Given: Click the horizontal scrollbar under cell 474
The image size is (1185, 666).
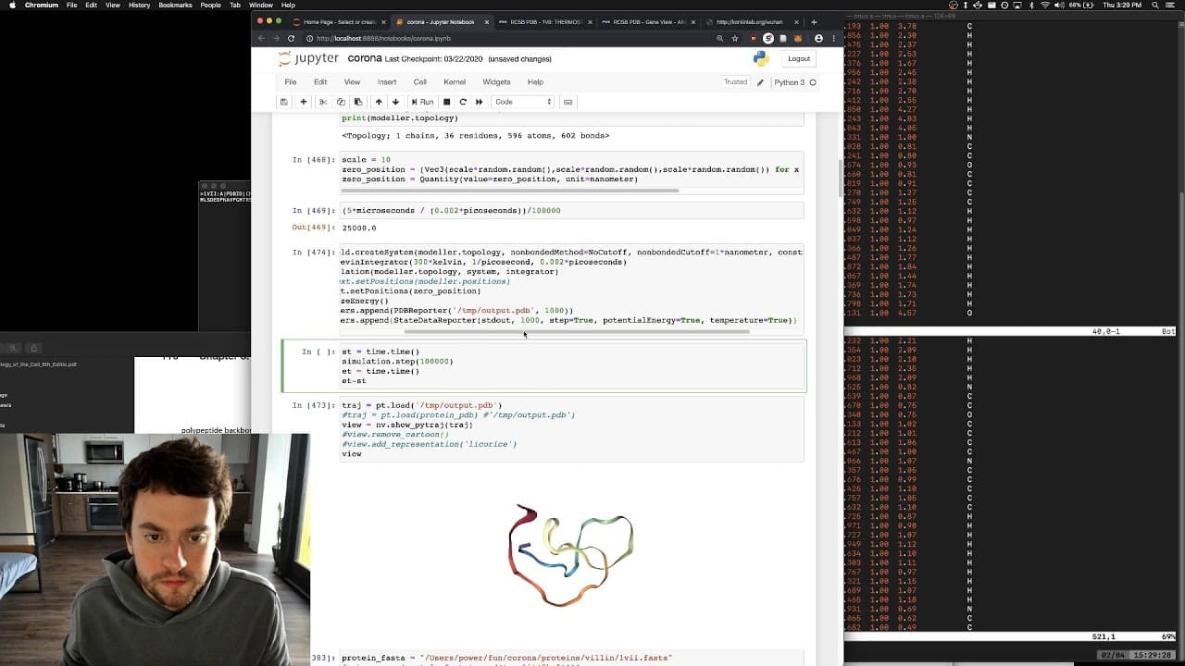Looking at the screenshot, I should tap(577, 331).
